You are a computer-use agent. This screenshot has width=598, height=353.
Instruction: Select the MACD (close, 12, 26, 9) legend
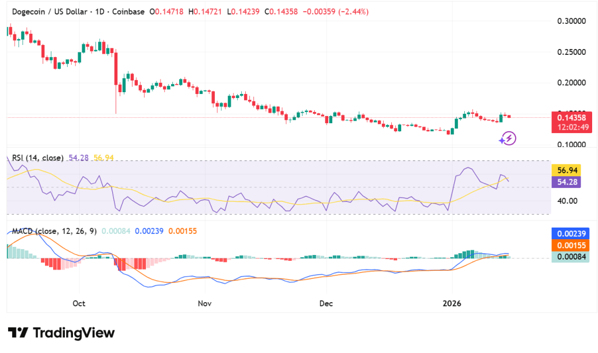click(54, 231)
